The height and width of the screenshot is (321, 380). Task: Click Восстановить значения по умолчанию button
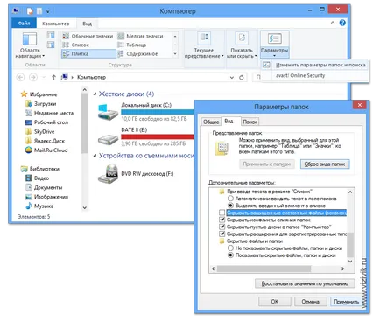click(x=305, y=283)
